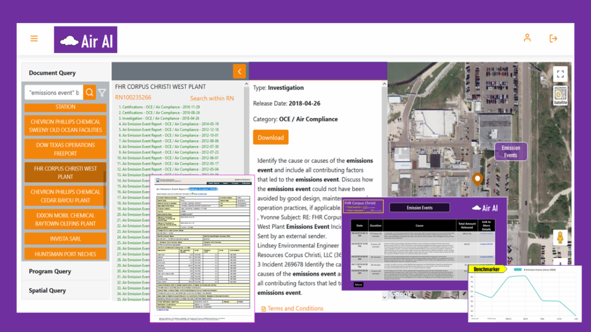This screenshot has height=332, width=591.
Task: Click the orange search magnifier icon
Action: [89, 92]
